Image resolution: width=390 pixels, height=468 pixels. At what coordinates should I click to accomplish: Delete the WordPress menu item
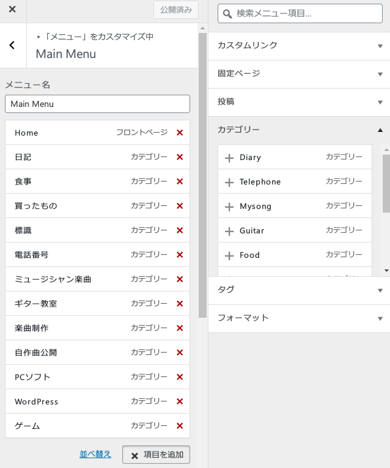[x=180, y=401]
